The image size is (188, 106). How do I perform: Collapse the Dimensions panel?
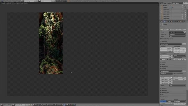(x=164, y=41)
